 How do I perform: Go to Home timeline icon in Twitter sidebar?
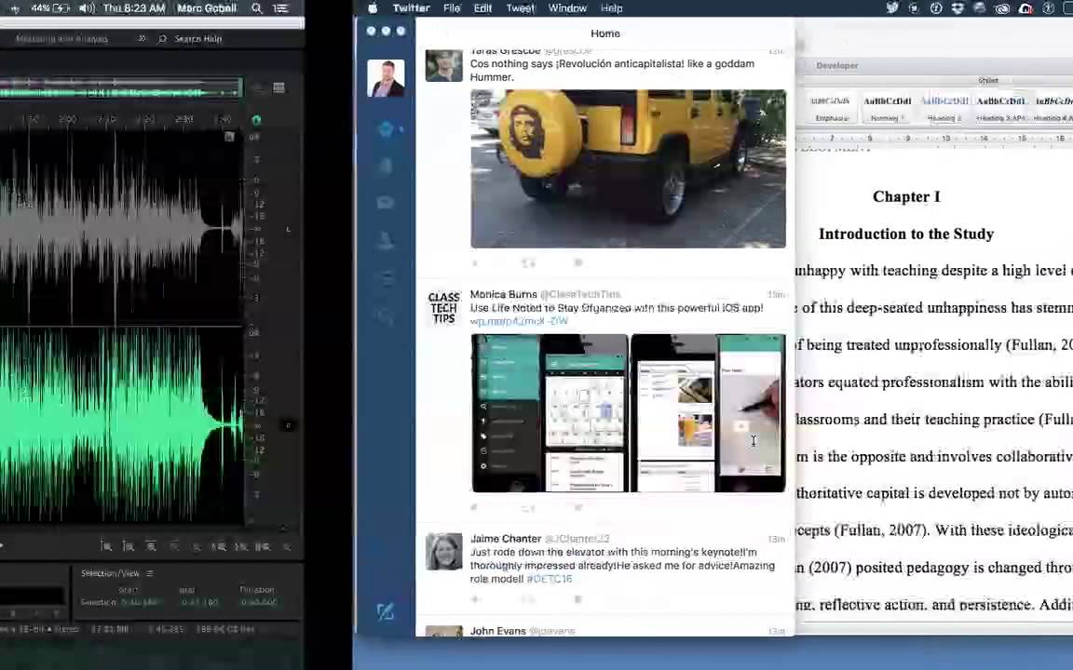(x=386, y=128)
